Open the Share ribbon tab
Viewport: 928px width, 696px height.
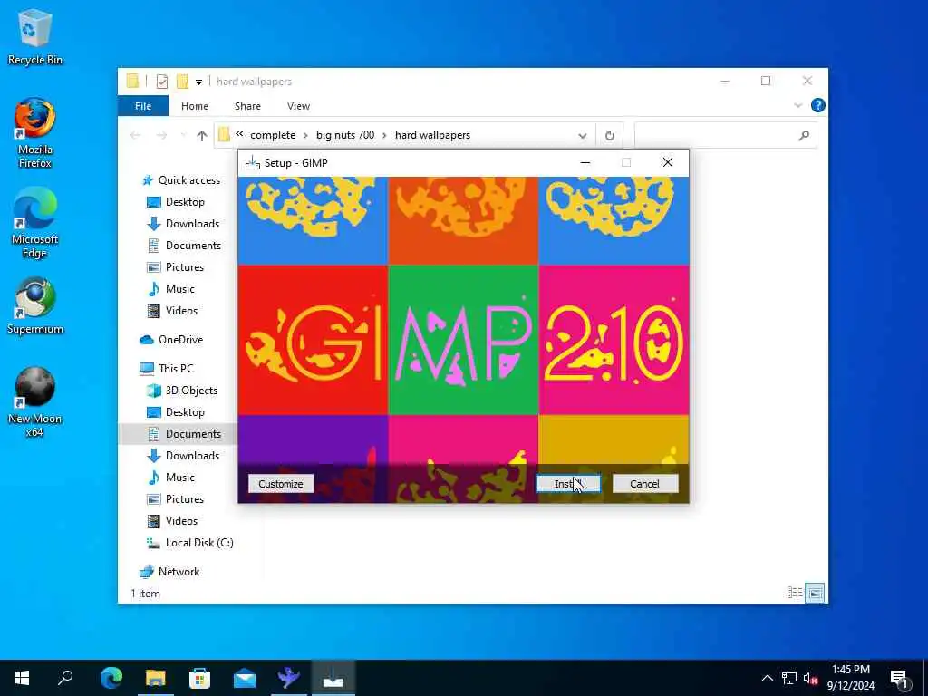(x=247, y=106)
